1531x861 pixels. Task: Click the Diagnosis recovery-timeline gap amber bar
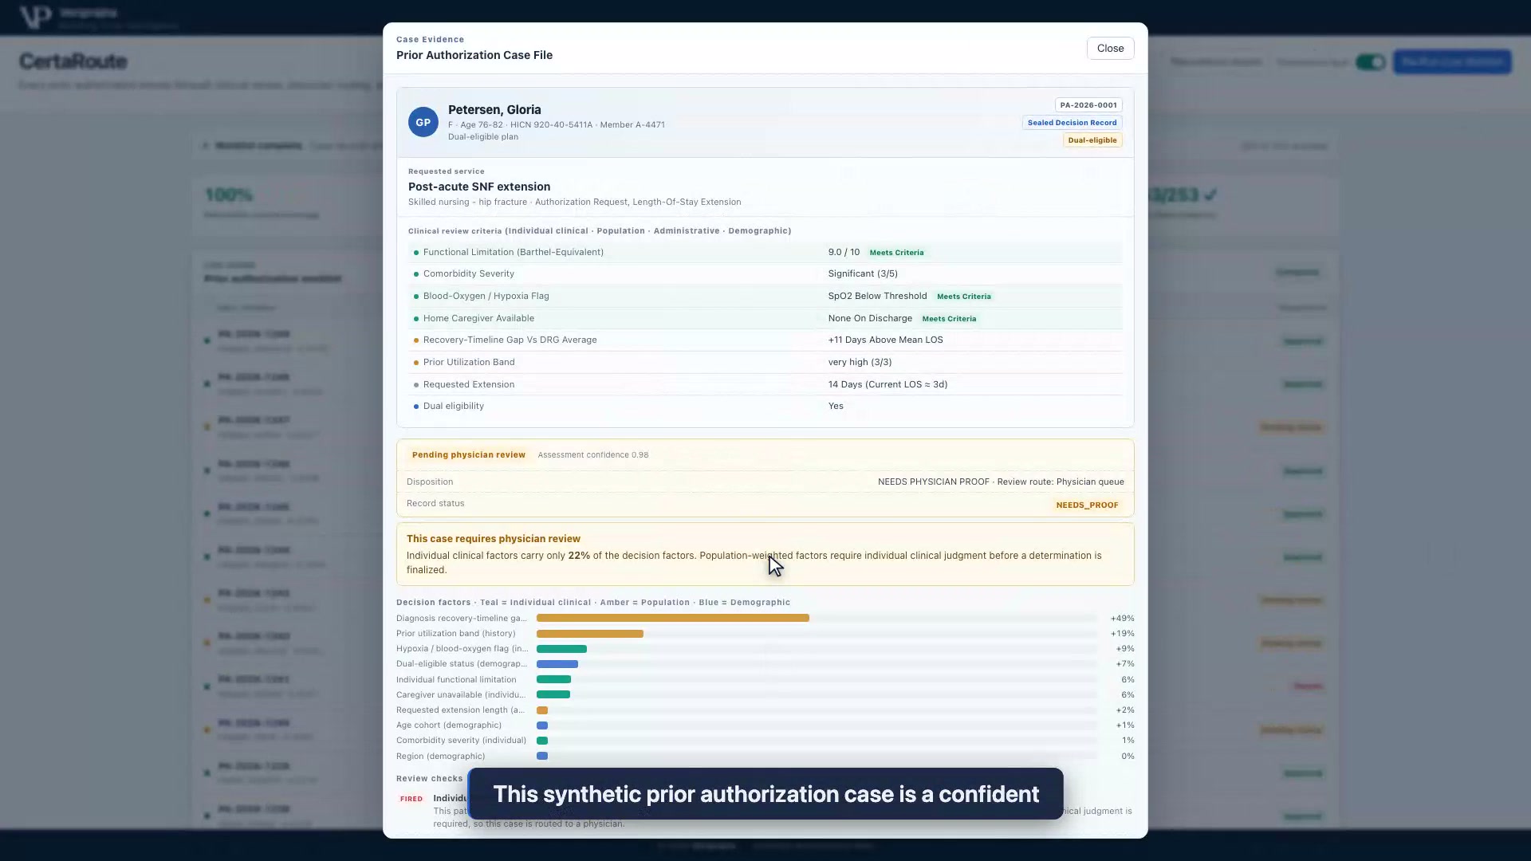pos(673,619)
